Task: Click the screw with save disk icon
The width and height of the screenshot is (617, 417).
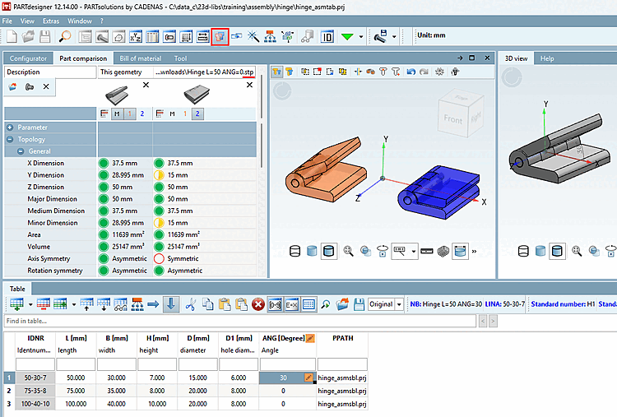Action: coord(381,36)
